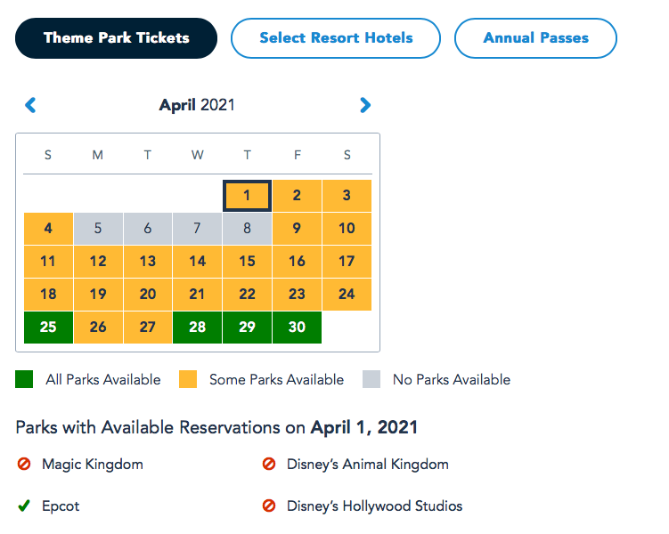Choose April 28 on the calendar
Image resolution: width=669 pixels, height=534 pixels.
pyautogui.click(x=197, y=328)
